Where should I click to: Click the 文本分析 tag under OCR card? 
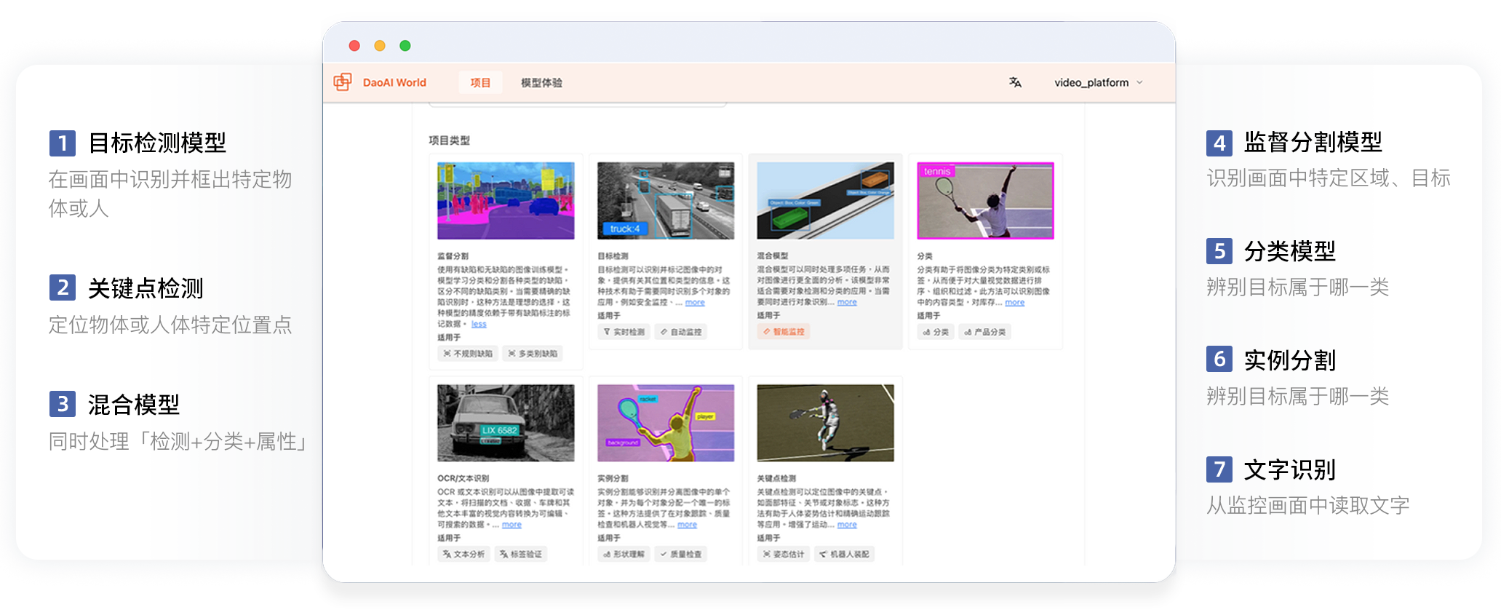pyautogui.click(x=463, y=555)
